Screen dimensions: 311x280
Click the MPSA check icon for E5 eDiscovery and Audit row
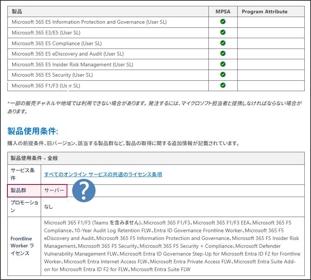pyautogui.click(x=223, y=53)
